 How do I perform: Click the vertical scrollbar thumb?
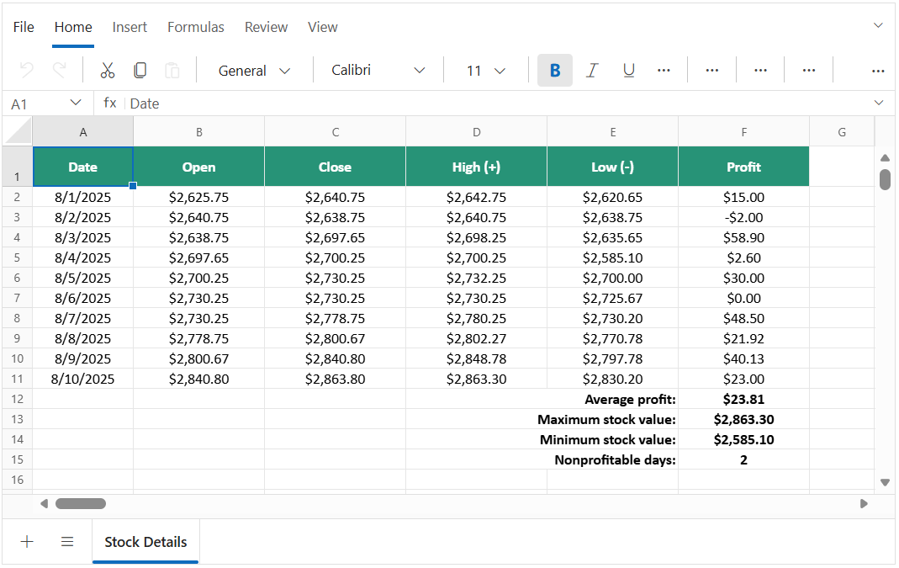click(x=885, y=179)
